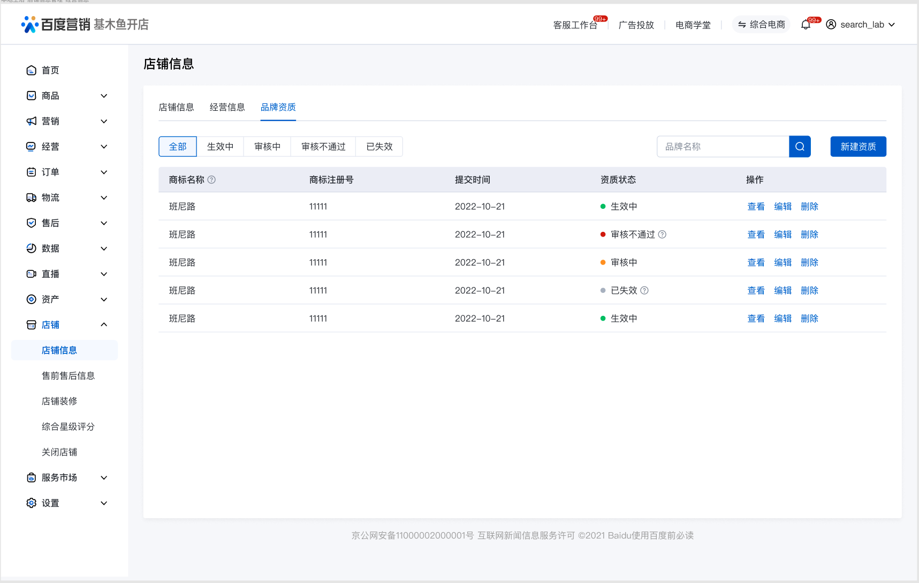Click the 直播 camera icon
This screenshot has height=583, width=919.
click(32, 274)
